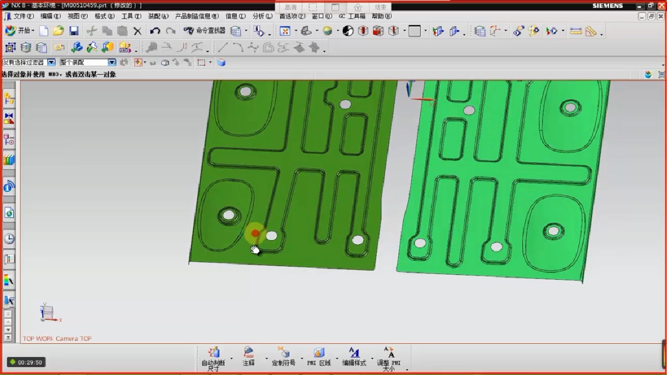Open the Command Finder (命令查找器)
This screenshot has height=375, width=667.
pyautogui.click(x=205, y=31)
